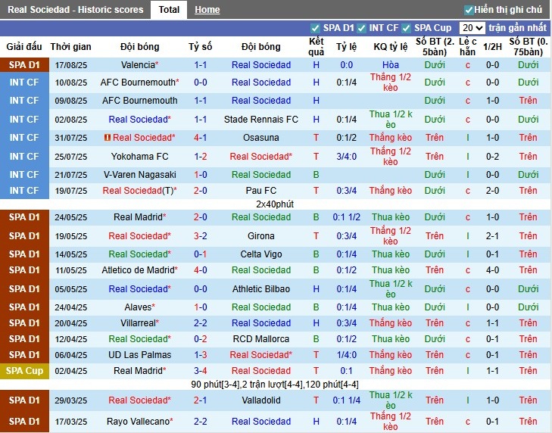Open Osasuna team link
The width and height of the screenshot is (552, 433).
pyautogui.click(x=261, y=138)
